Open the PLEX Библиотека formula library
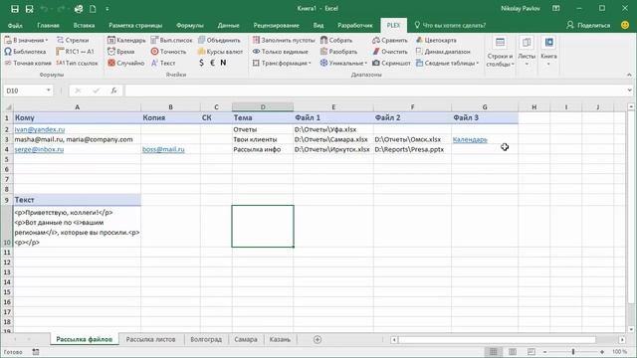Image resolution: width=637 pixels, height=358 pixels. tap(25, 52)
